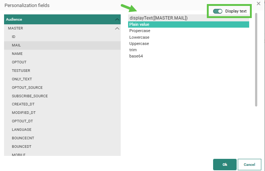Select the NAME field
Screen dimensions: 265x171
coord(17,54)
